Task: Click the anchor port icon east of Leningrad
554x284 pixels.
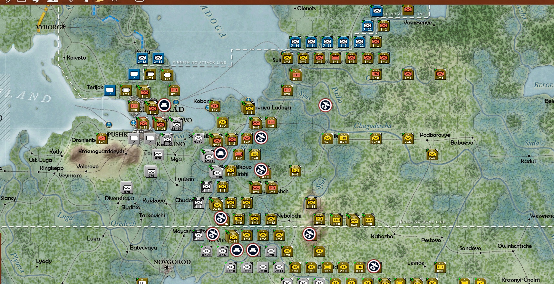Action: coord(176,102)
